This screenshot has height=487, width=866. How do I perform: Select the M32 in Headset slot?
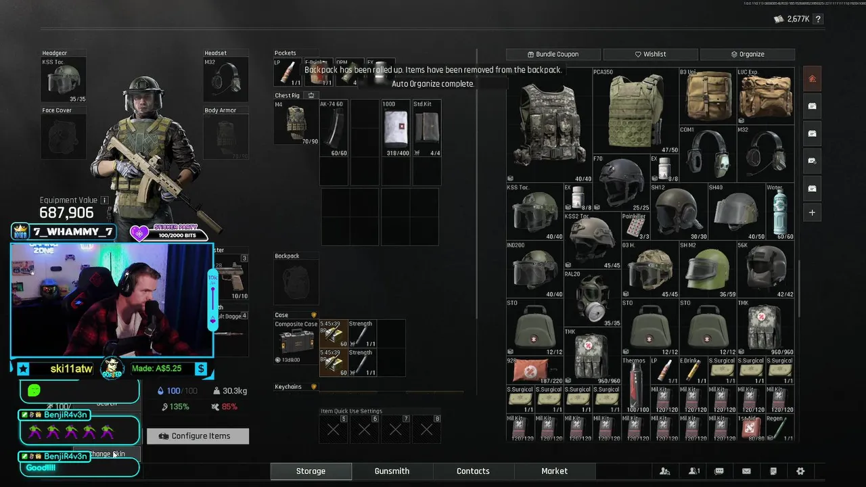tap(226, 80)
